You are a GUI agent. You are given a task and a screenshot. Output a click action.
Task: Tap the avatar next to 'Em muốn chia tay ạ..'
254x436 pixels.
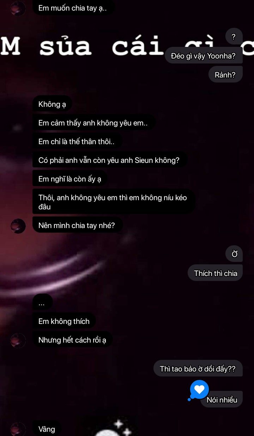18,8
